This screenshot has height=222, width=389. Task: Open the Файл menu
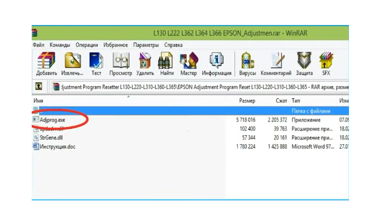point(38,45)
